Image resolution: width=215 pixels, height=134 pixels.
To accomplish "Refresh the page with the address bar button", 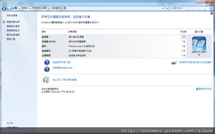I will 167,8.
